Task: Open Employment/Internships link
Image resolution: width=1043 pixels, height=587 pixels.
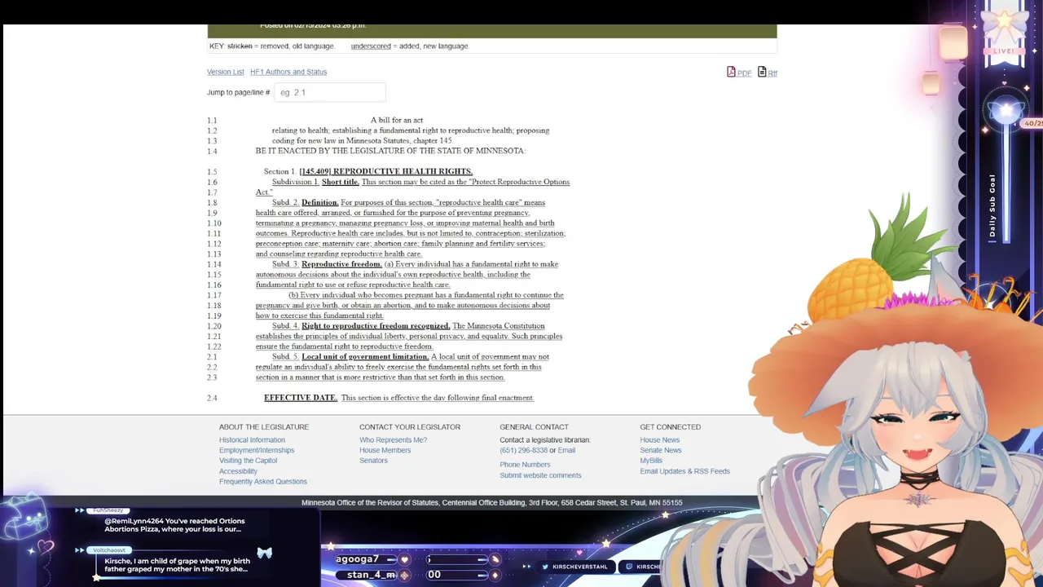Action: 257,450
